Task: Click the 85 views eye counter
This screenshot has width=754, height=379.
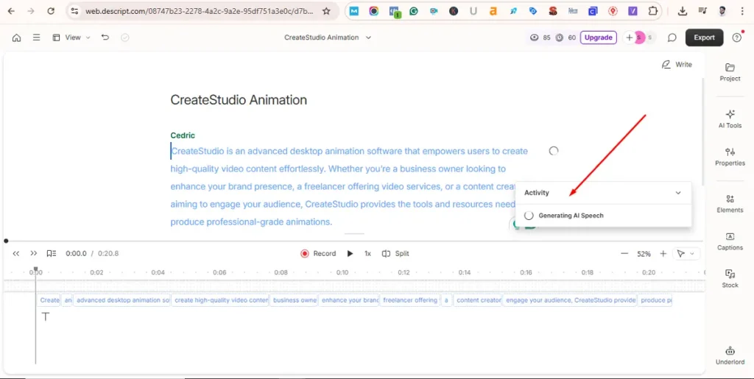Action: (x=540, y=38)
